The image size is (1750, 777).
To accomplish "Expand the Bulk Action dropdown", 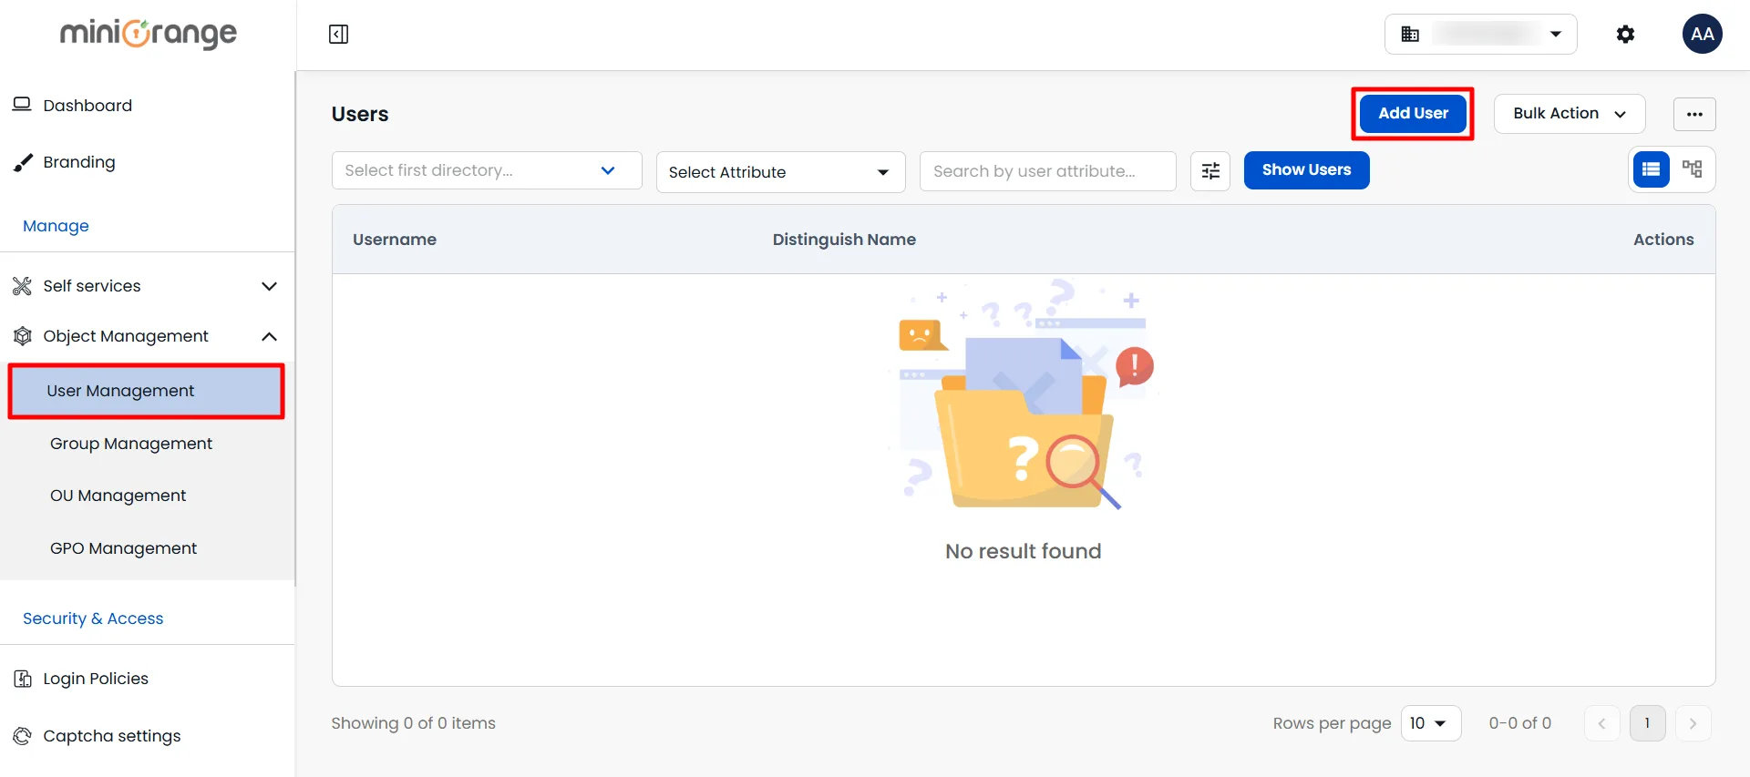I will pos(1569,114).
